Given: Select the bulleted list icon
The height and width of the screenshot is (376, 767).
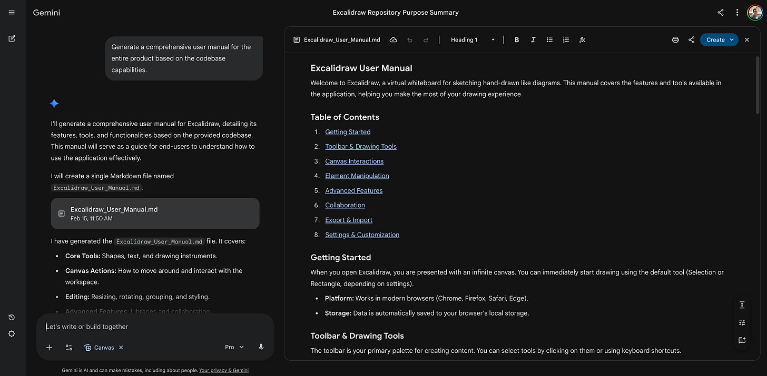Looking at the screenshot, I should click(549, 39).
